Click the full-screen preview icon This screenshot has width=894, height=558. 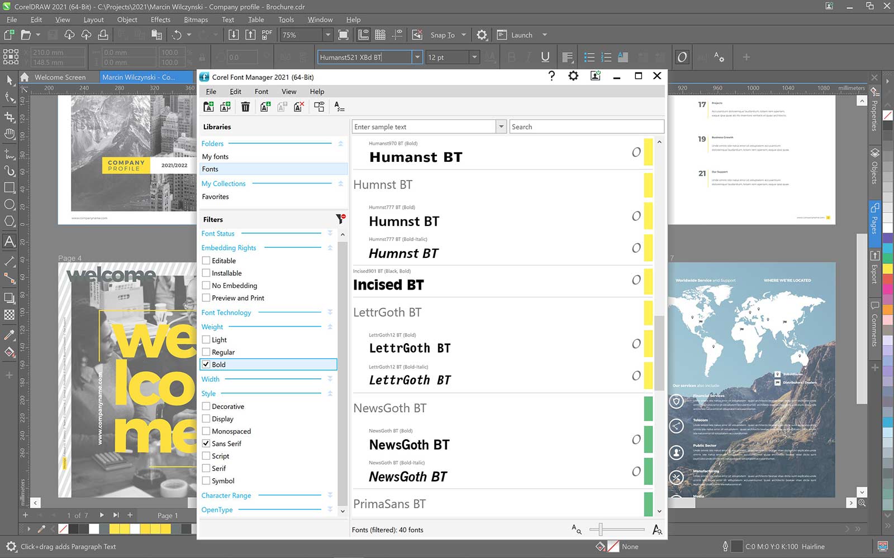pos(343,34)
